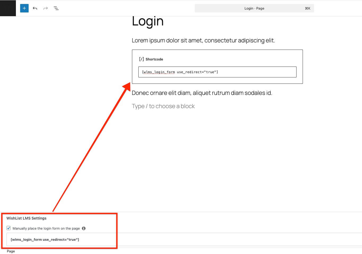Click the Shortcode block [/] icon
The image size is (362, 254).
coord(141,59)
